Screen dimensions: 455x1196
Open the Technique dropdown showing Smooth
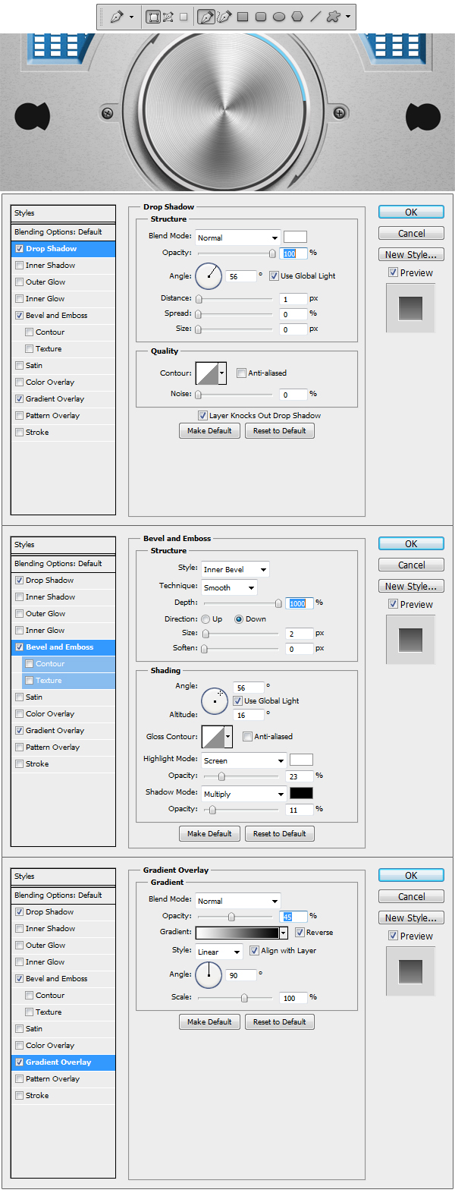[229, 587]
